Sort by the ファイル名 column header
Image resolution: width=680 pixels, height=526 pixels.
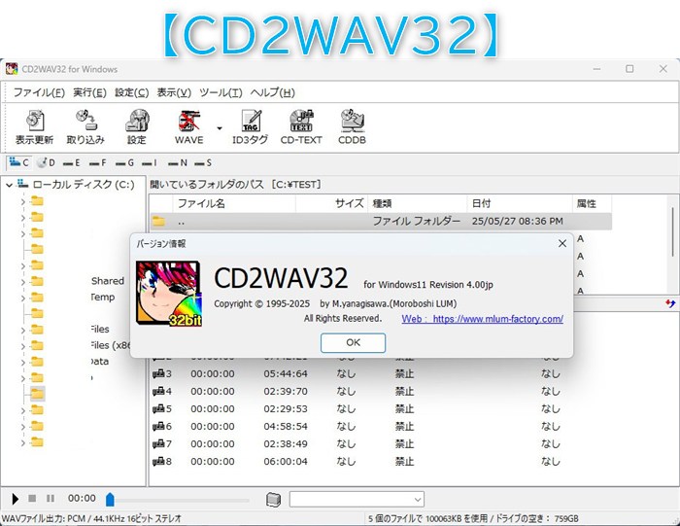234,203
